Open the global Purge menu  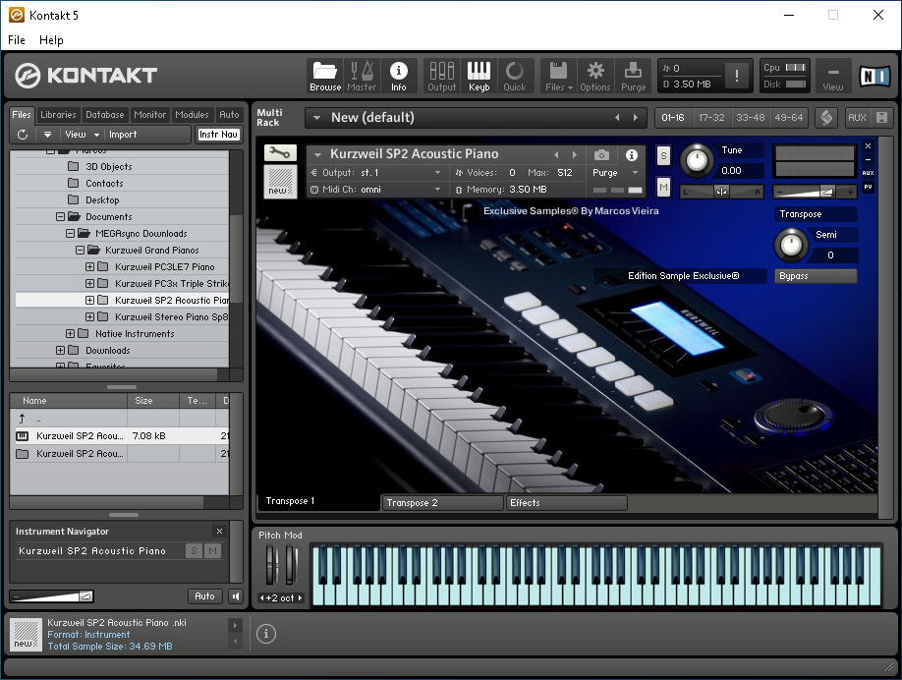tap(633, 76)
